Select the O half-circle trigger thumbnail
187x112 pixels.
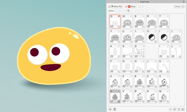click(x=152, y=36)
